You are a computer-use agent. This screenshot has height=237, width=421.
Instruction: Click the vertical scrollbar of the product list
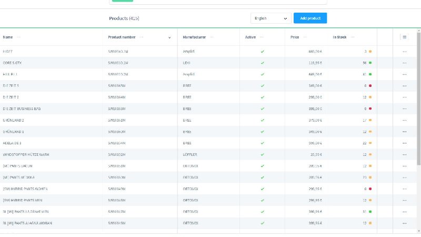coord(418,98)
